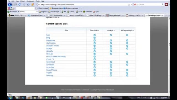Open the Bookmarks menu
Viewport: 177px width, 100px height.
(30, 1)
